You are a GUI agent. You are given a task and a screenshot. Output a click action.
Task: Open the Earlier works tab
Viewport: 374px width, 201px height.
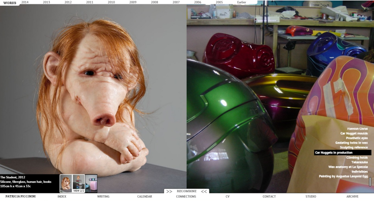coord(241,2)
